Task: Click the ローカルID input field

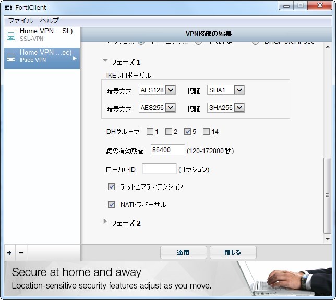Action: [160, 169]
